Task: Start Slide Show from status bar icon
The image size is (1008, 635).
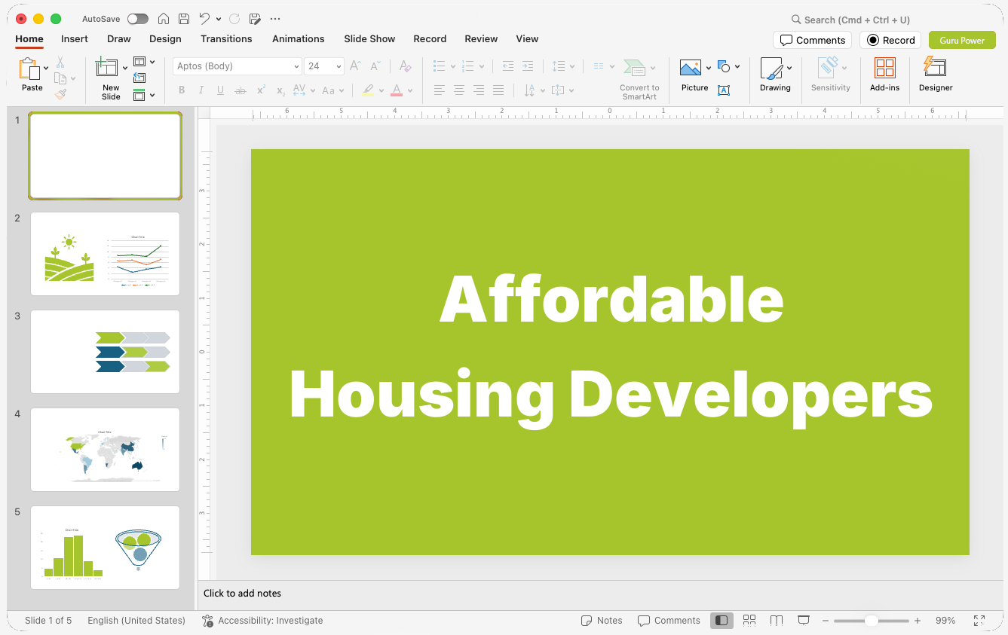Action: click(x=804, y=621)
